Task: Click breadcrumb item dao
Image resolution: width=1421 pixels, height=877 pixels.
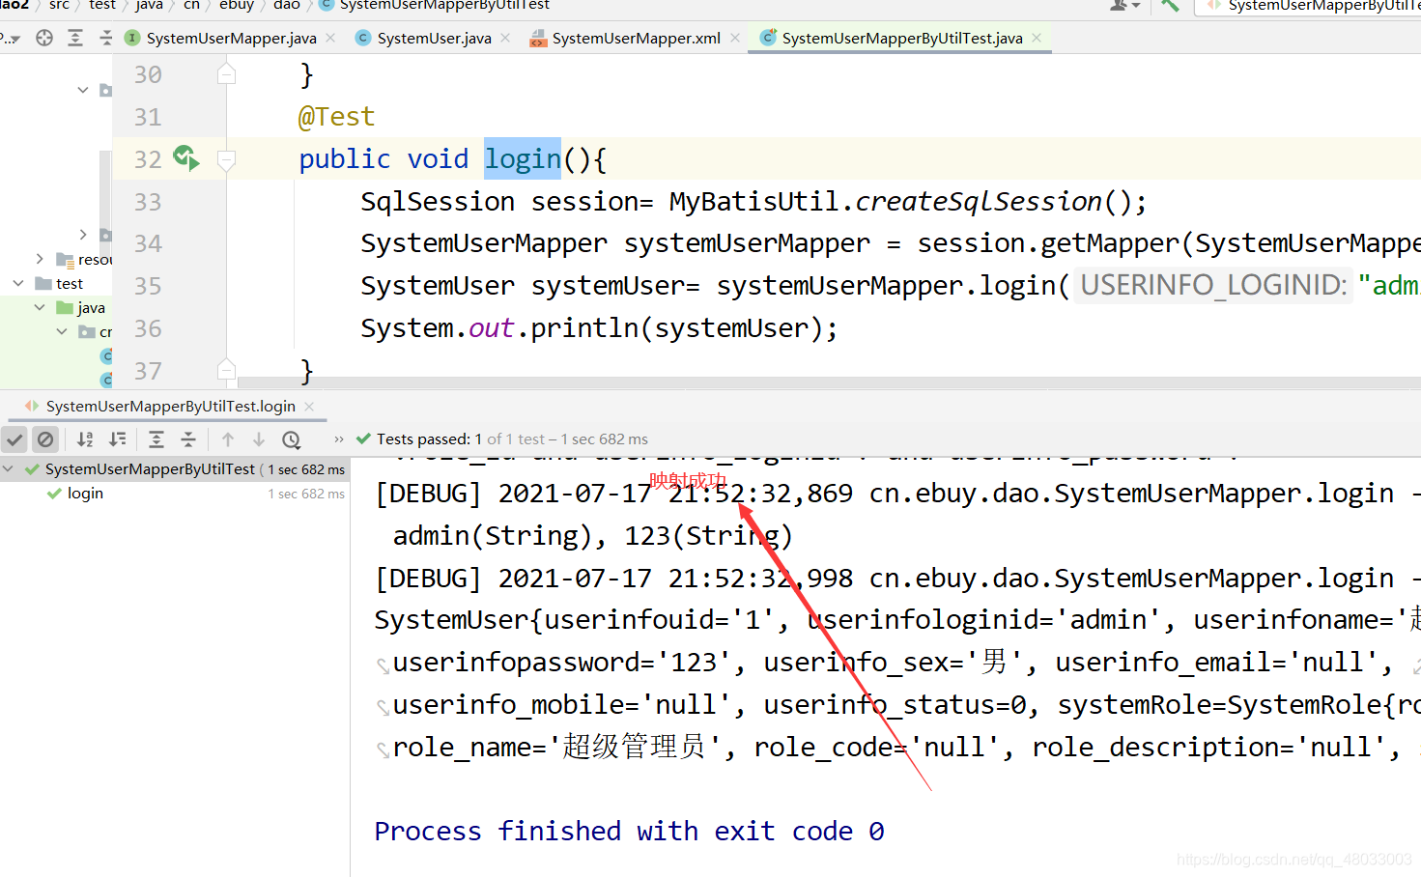Action: coord(287,6)
